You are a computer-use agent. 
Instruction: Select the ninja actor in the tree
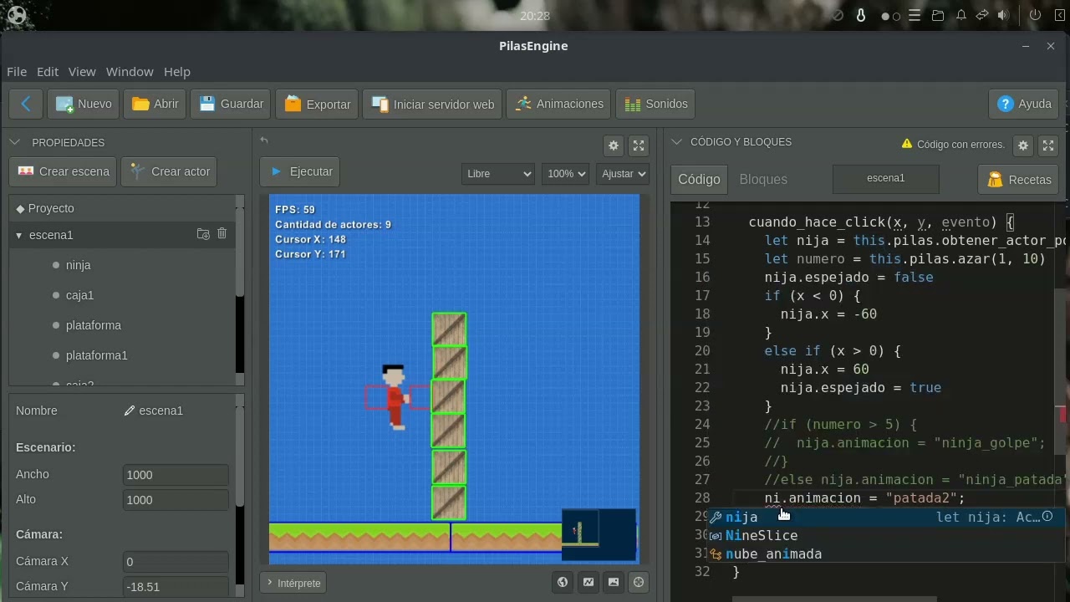coord(79,265)
